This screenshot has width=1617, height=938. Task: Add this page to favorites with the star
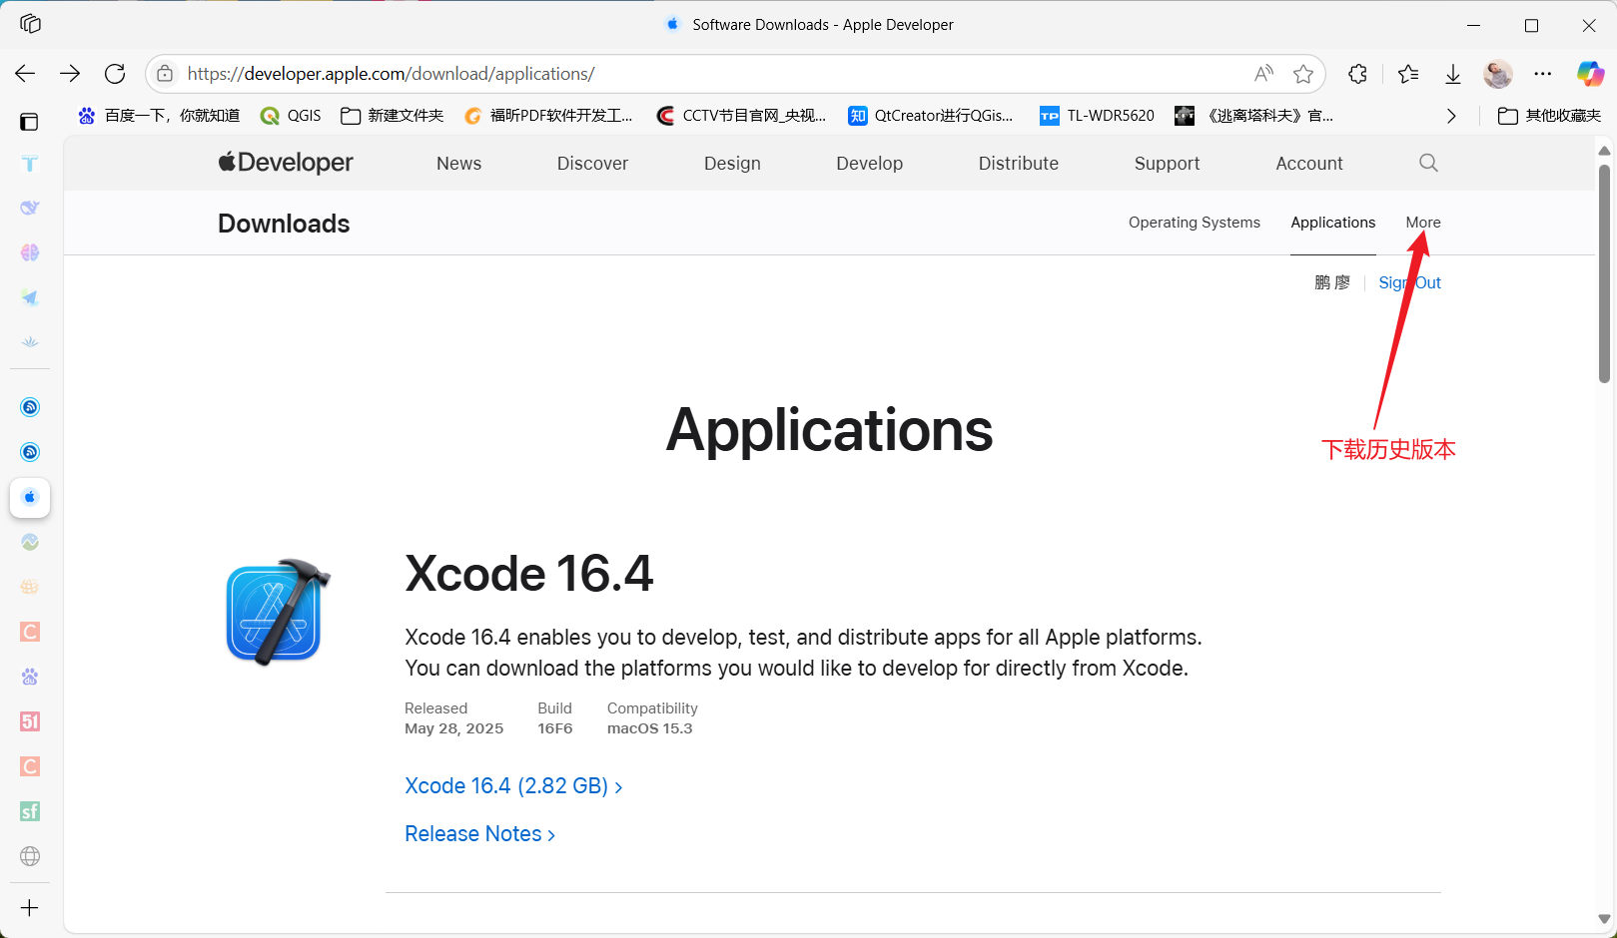1303,74
